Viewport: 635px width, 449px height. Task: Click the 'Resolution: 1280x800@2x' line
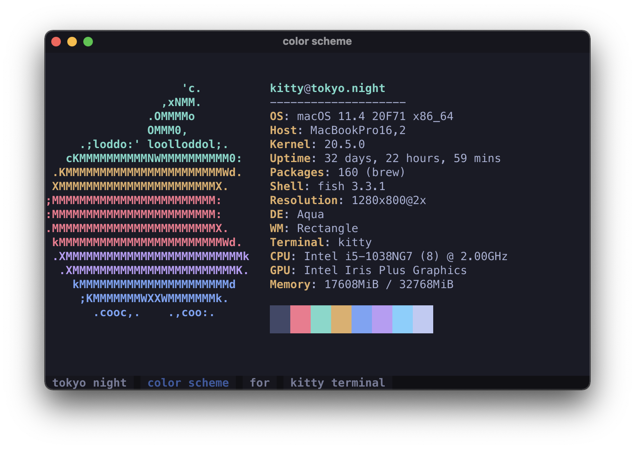click(348, 200)
